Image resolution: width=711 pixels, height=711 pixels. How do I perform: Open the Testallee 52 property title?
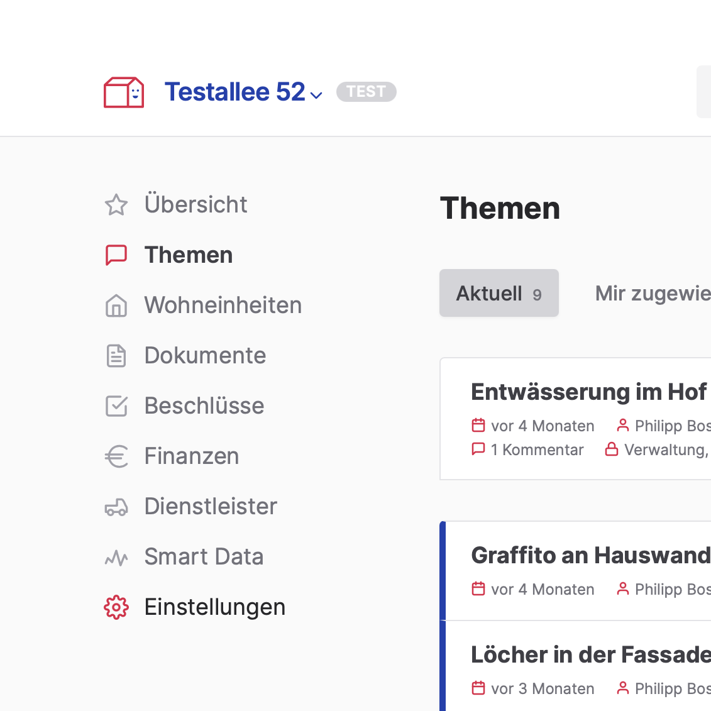(234, 92)
